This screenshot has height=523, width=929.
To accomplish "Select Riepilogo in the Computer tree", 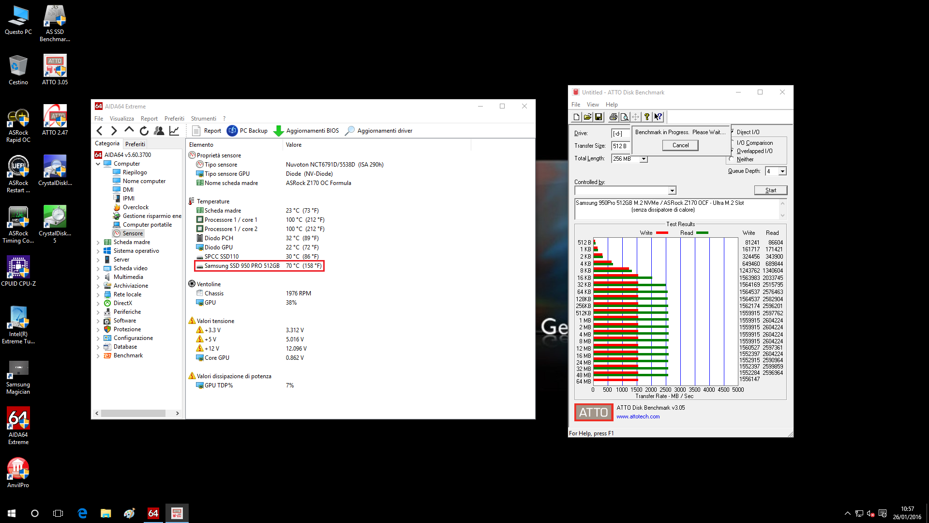I will coord(135,172).
